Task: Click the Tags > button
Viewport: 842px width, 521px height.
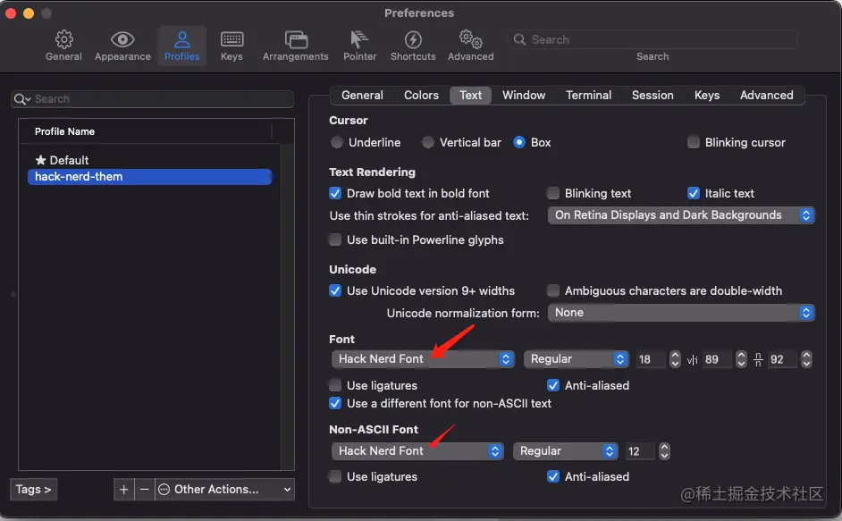Action: tap(33, 490)
